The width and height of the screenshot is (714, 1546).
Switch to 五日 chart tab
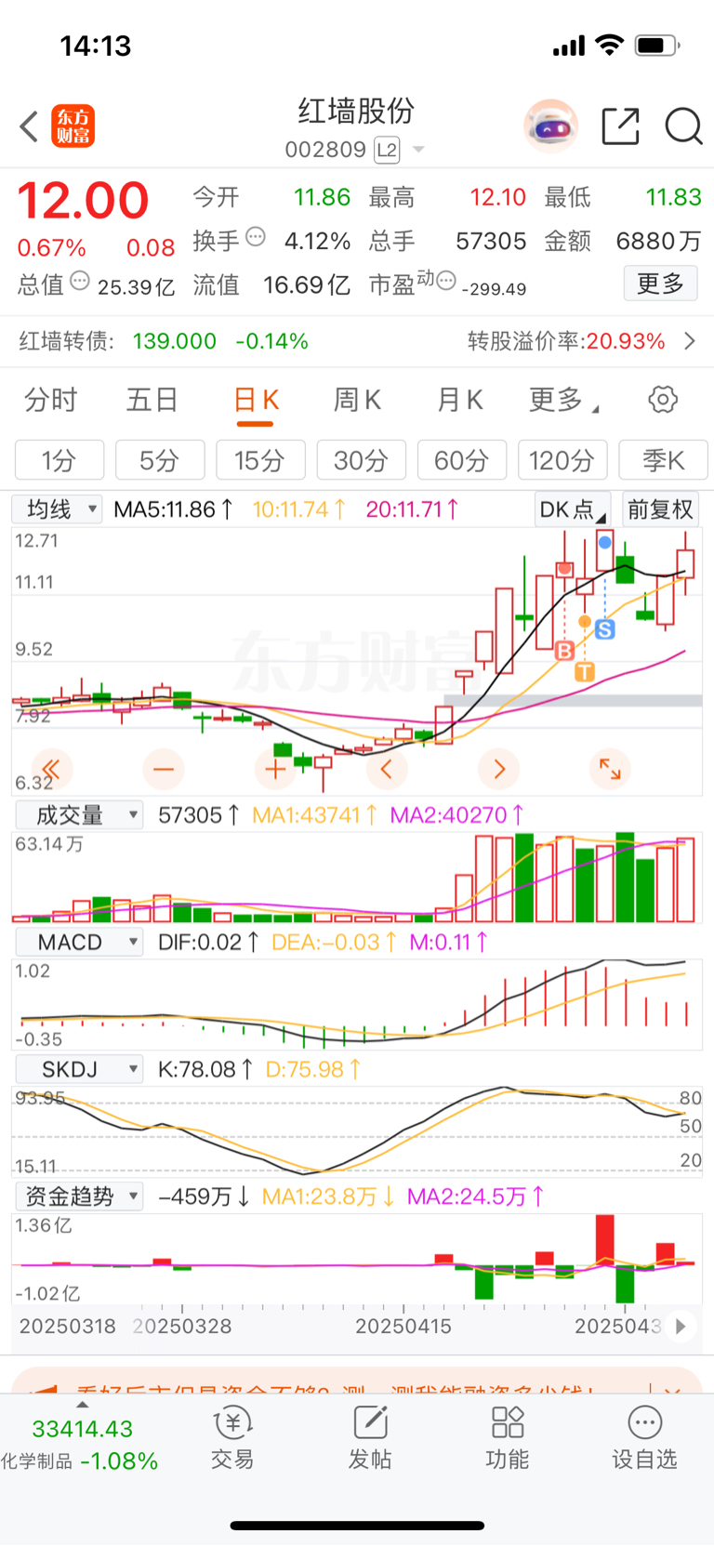pos(152,401)
